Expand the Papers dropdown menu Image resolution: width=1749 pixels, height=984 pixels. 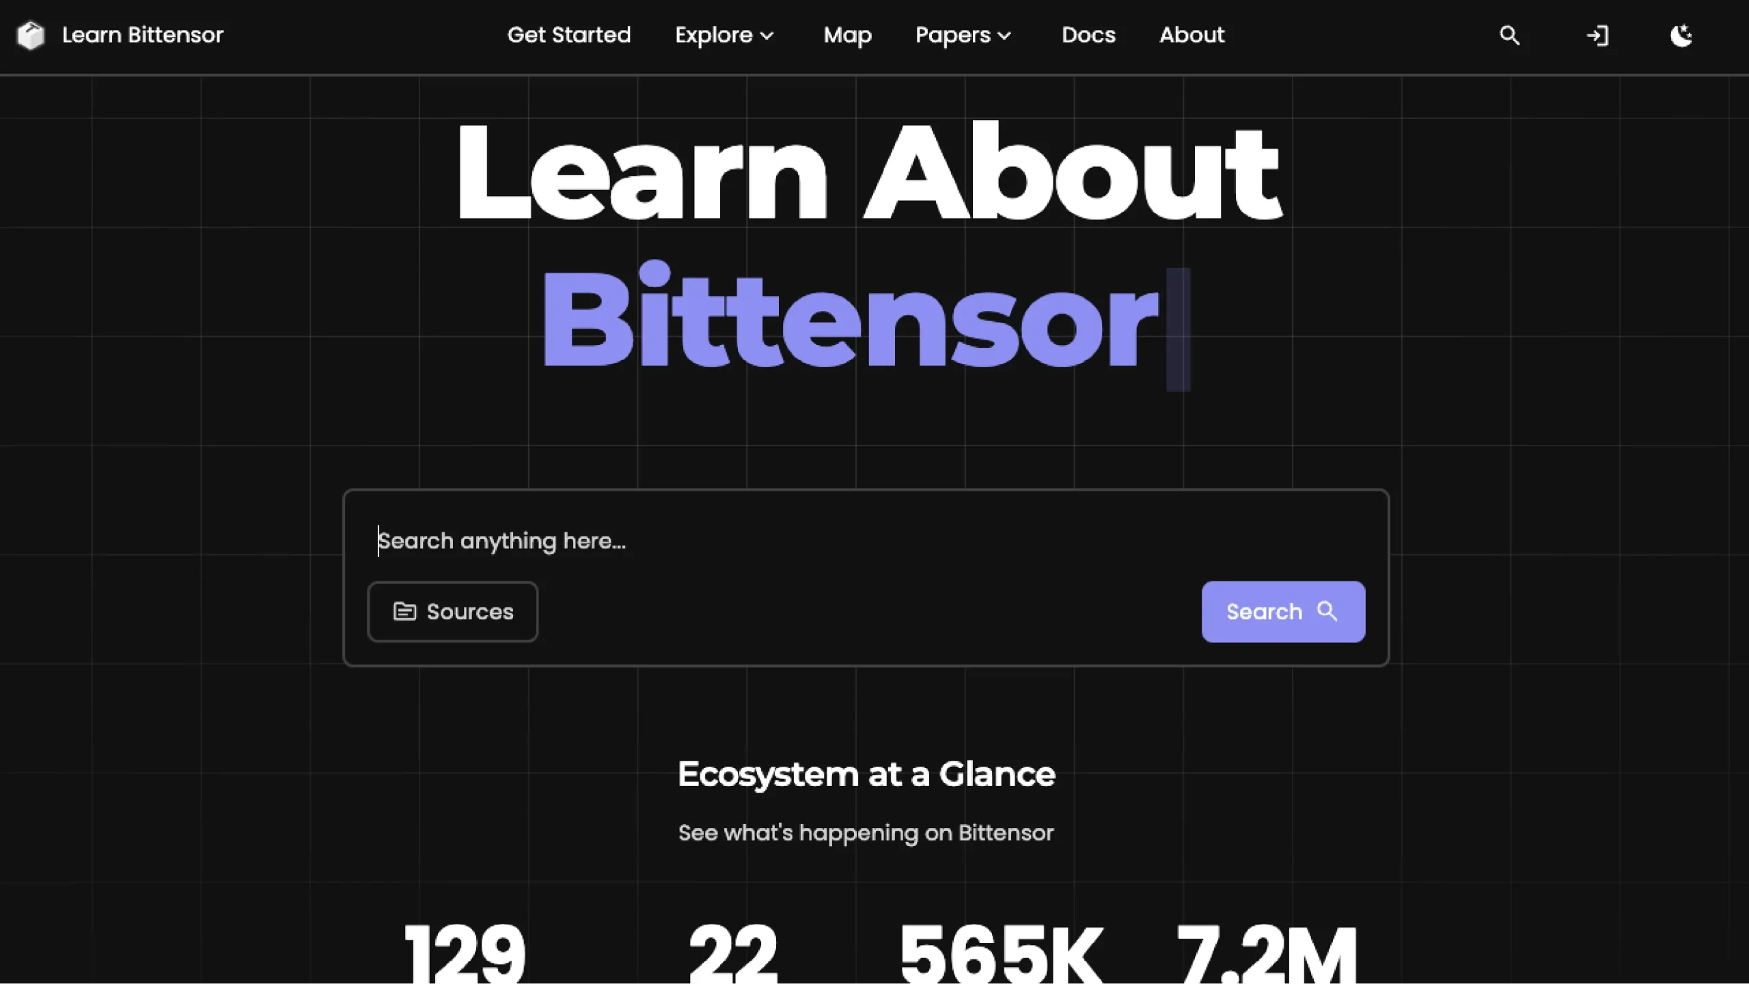point(963,35)
